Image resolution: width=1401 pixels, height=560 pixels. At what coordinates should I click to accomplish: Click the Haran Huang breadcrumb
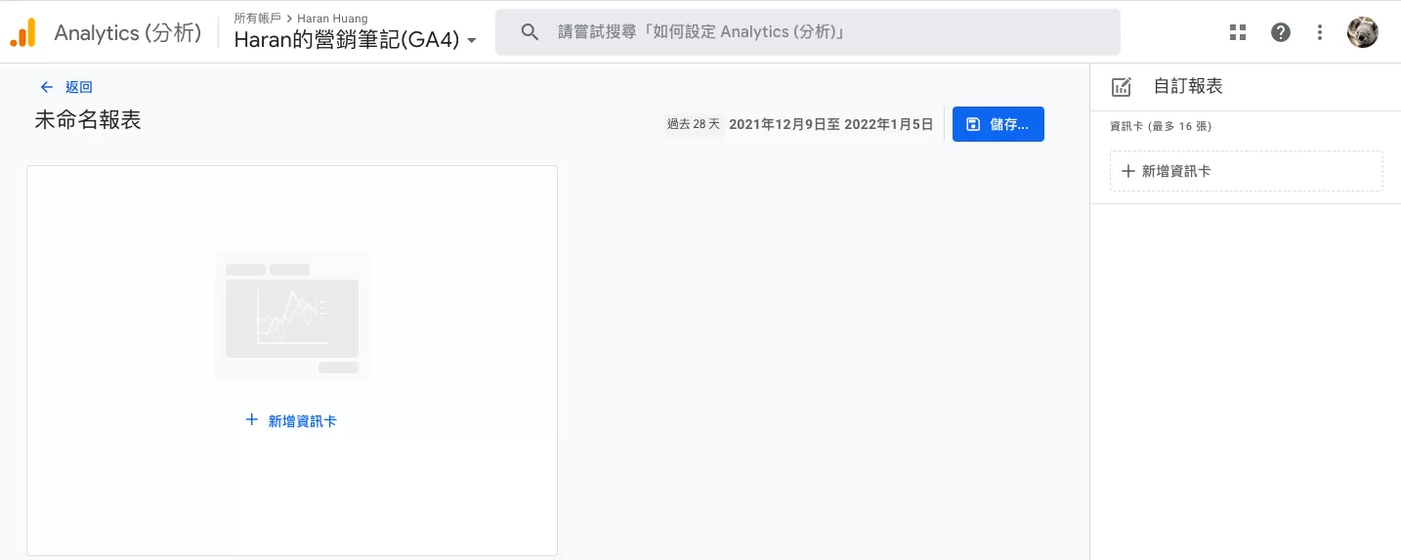tap(334, 18)
